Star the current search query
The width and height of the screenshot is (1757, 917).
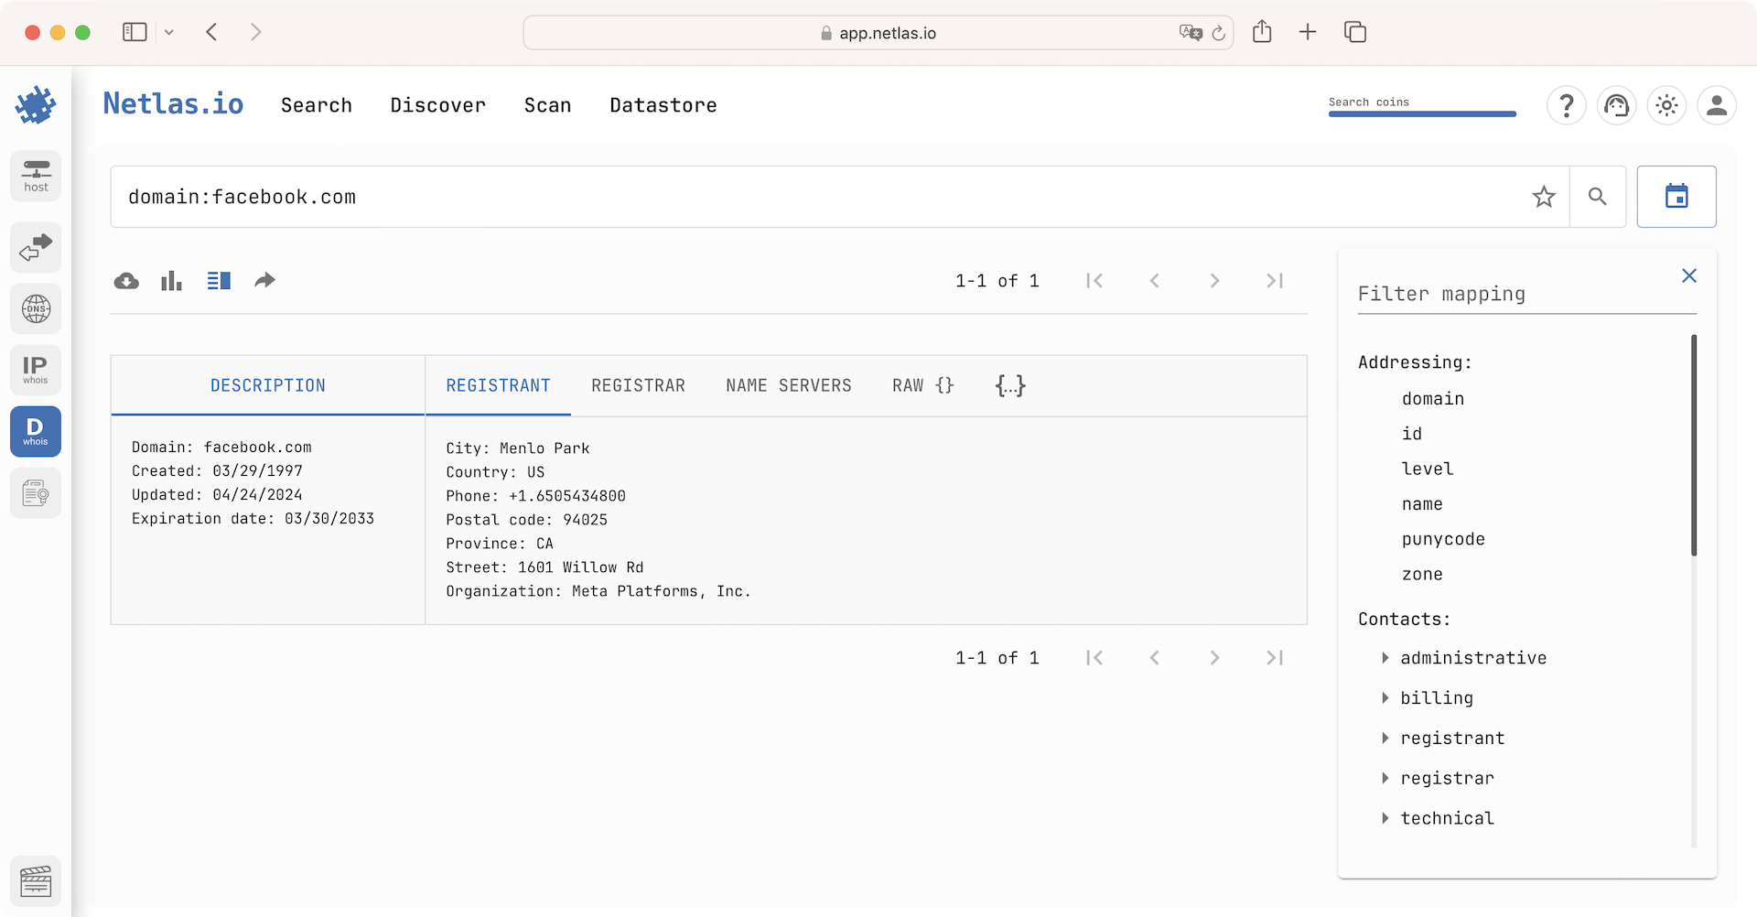(1544, 196)
